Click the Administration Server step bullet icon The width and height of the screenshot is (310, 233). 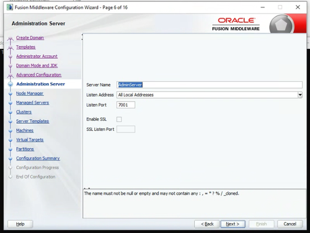coord(11,84)
